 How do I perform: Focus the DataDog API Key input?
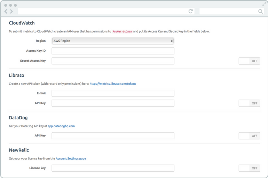tap(113, 136)
